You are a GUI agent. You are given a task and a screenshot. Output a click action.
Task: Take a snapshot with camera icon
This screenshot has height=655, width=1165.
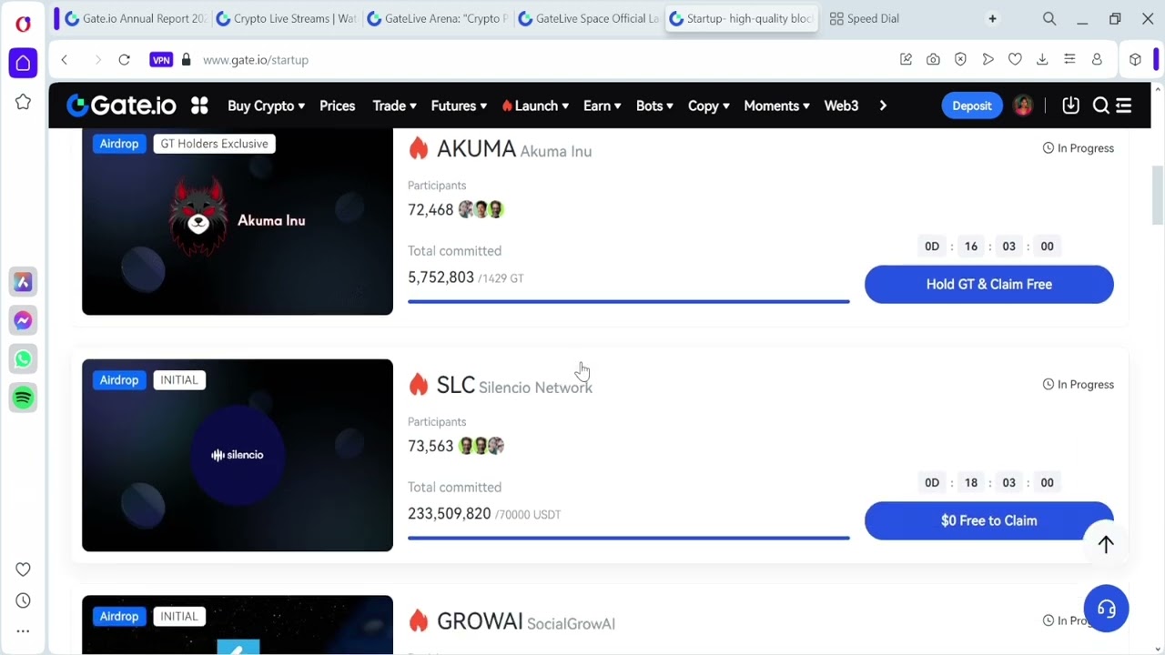933,59
